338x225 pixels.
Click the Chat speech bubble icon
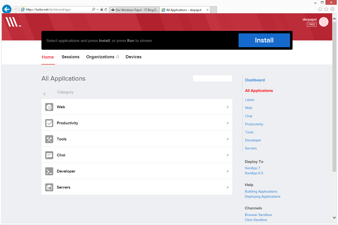coord(49,155)
